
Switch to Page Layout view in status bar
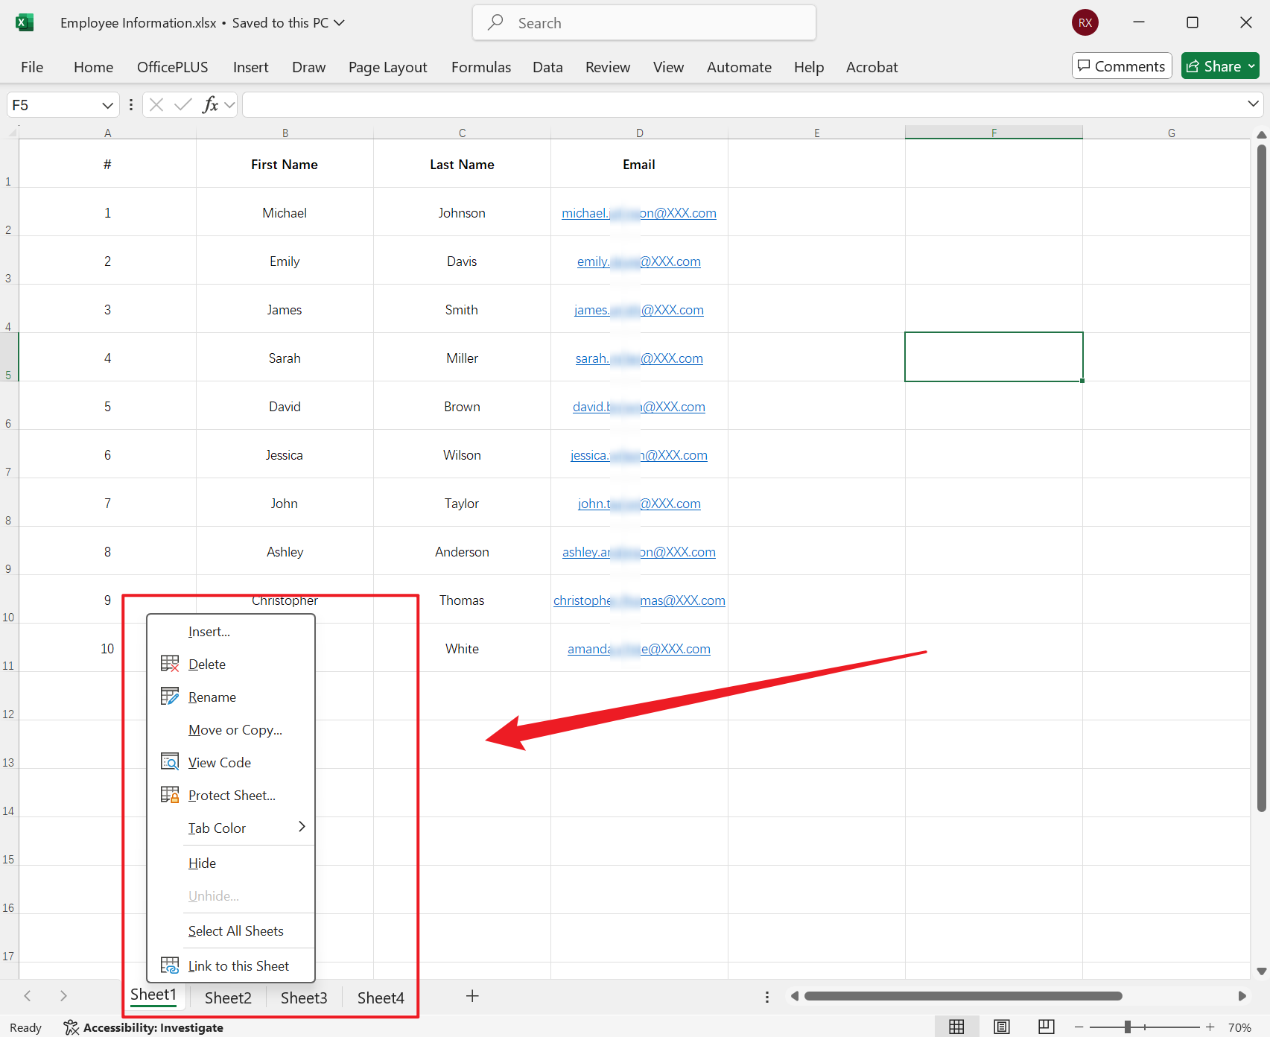click(1001, 1027)
